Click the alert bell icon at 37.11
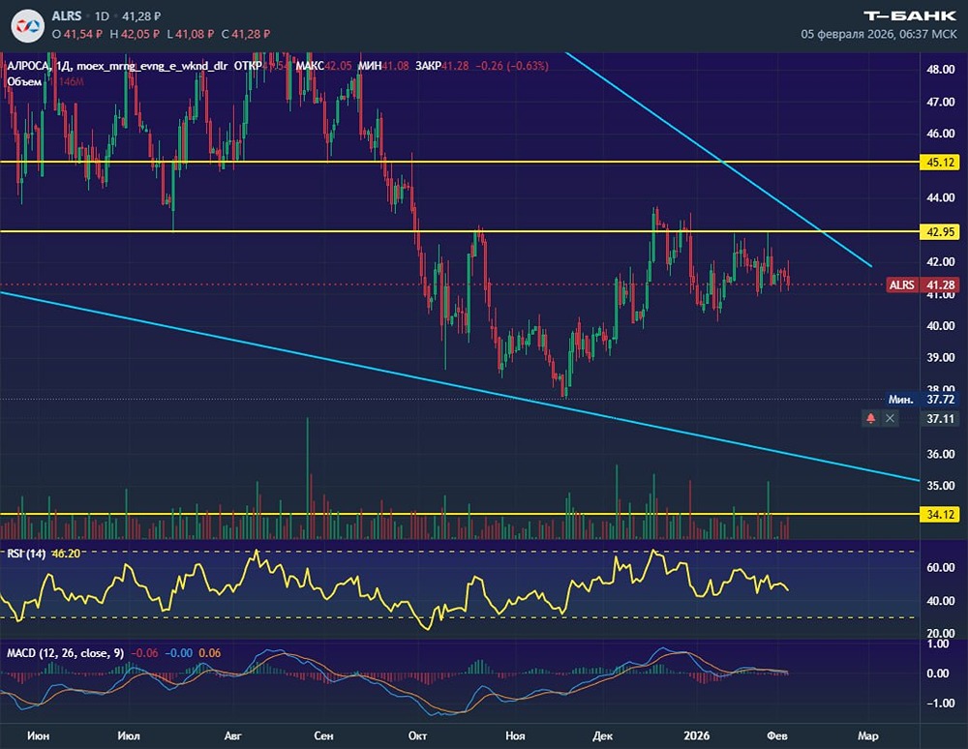968x749 pixels. (870, 418)
